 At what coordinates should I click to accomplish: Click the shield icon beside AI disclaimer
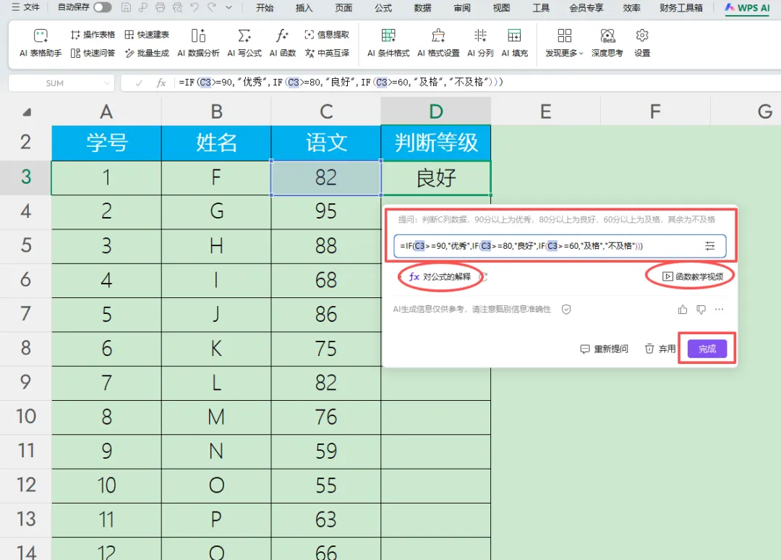pyautogui.click(x=566, y=310)
